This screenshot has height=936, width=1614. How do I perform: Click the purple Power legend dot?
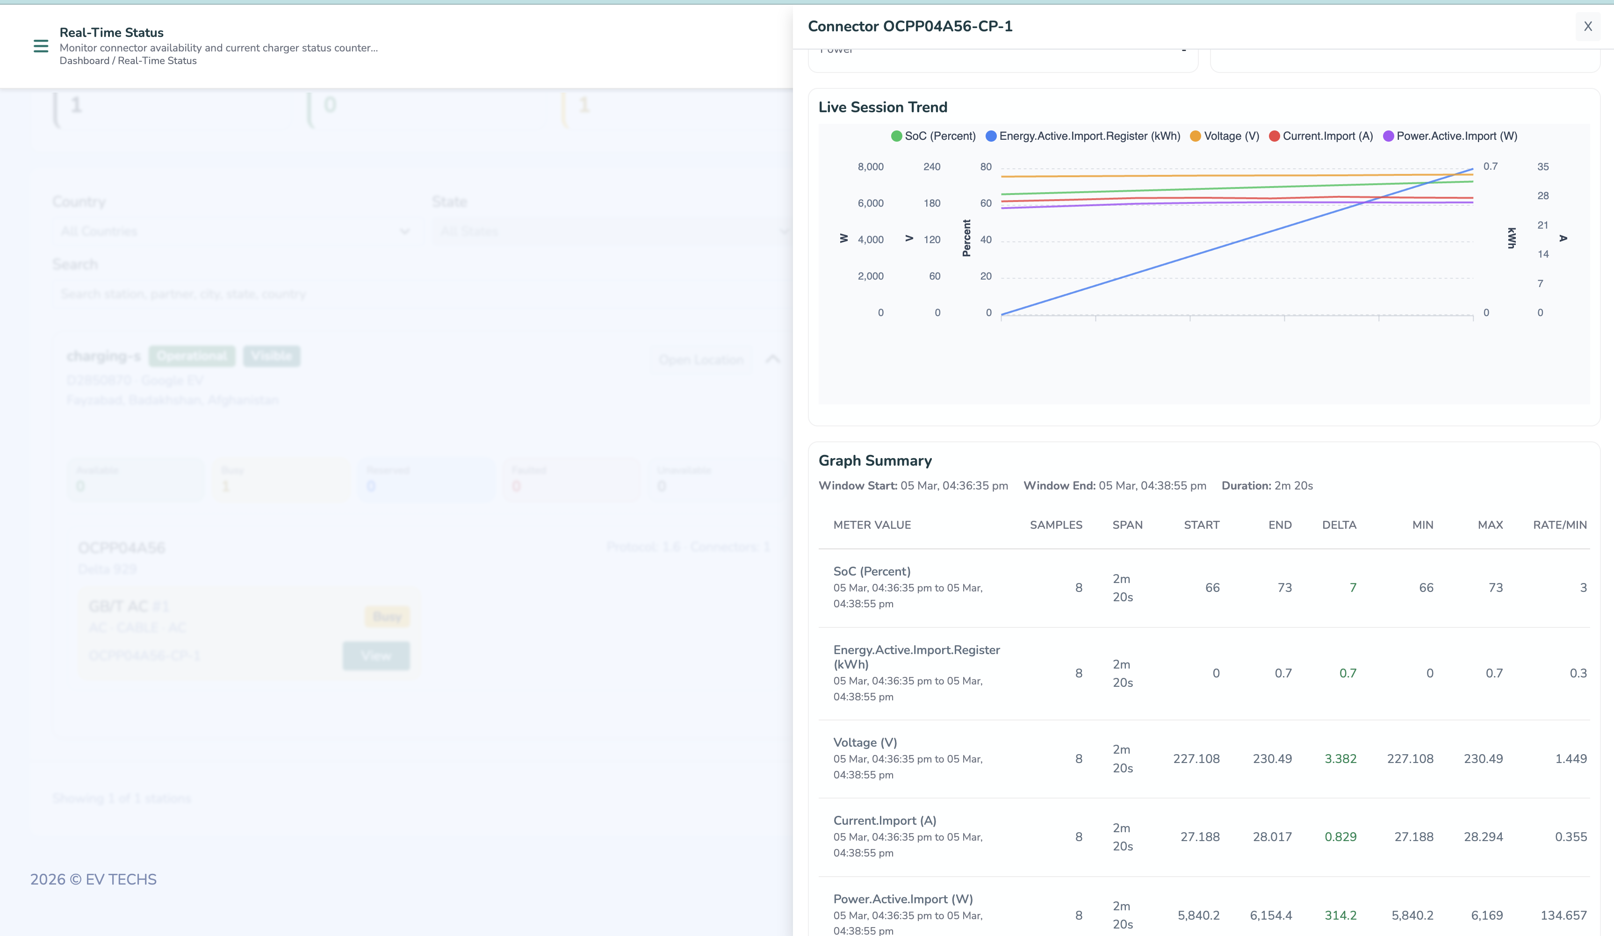tap(1388, 136)
